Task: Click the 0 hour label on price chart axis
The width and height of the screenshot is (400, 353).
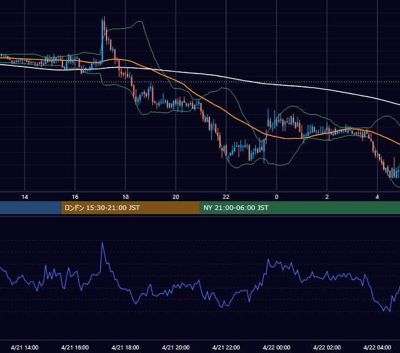Action: (276, 197)
